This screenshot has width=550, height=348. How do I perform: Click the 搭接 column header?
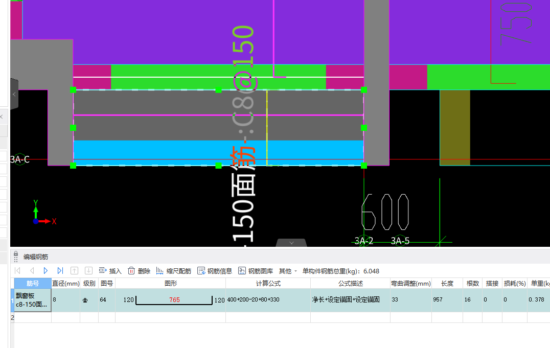(492, 283)
